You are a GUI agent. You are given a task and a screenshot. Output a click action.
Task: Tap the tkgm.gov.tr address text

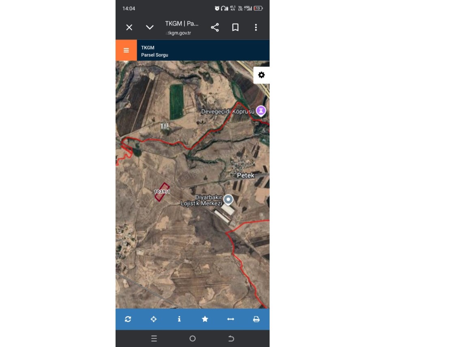click(x=178, y=33)
